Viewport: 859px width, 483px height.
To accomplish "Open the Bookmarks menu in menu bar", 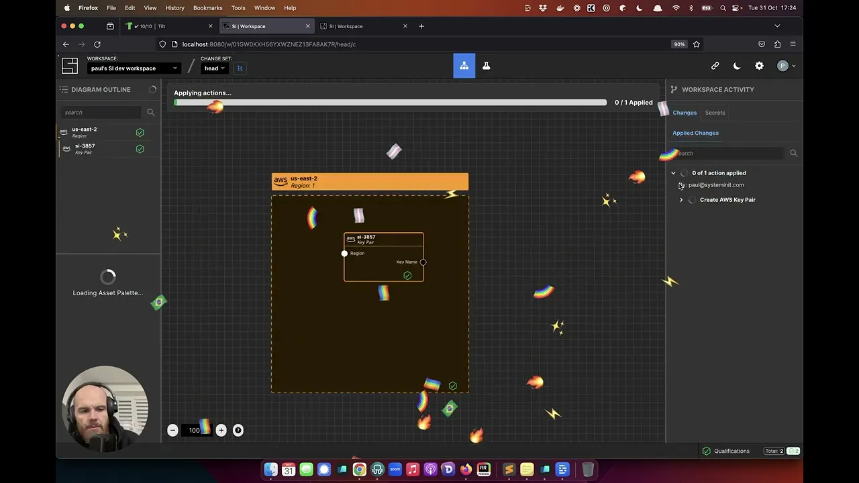I will tap(207, 8).
